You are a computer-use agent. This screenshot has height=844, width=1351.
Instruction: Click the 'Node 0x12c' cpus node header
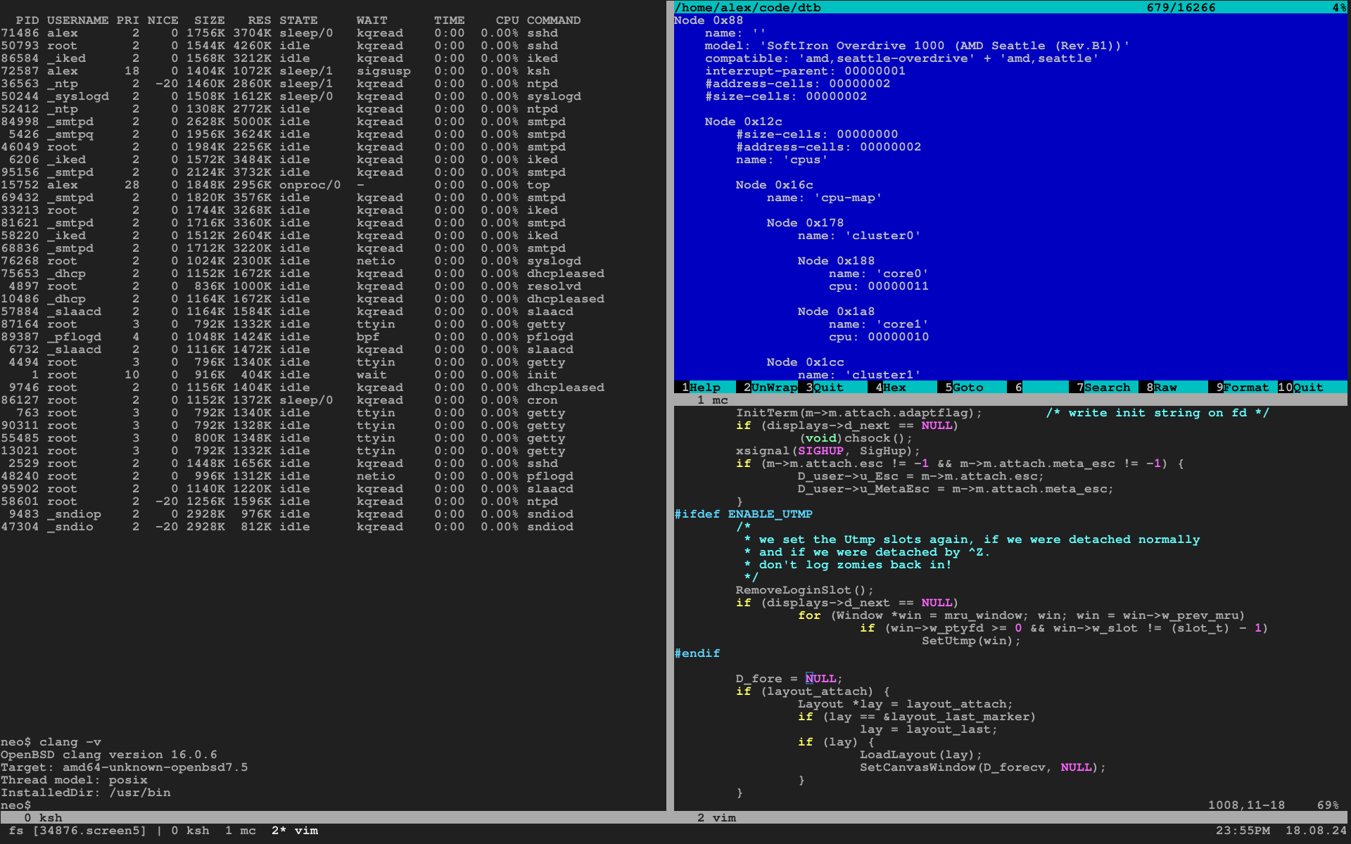coord(743,122)
